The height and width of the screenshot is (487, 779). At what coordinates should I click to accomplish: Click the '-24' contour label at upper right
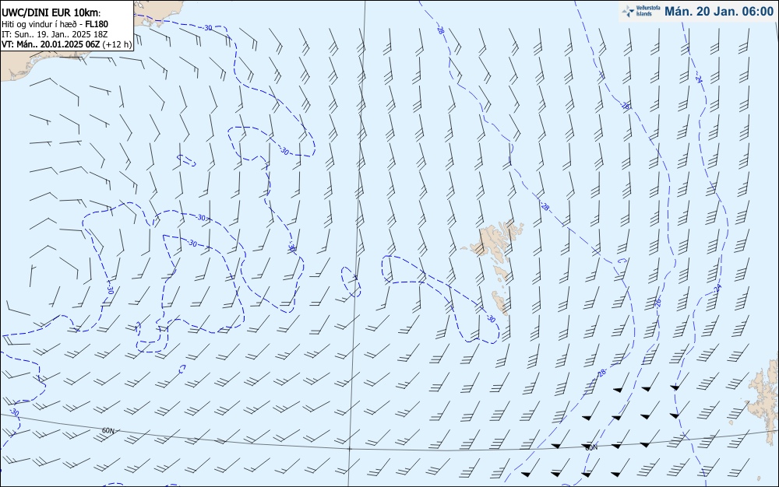pyautogui.click(x=699, y=79)
